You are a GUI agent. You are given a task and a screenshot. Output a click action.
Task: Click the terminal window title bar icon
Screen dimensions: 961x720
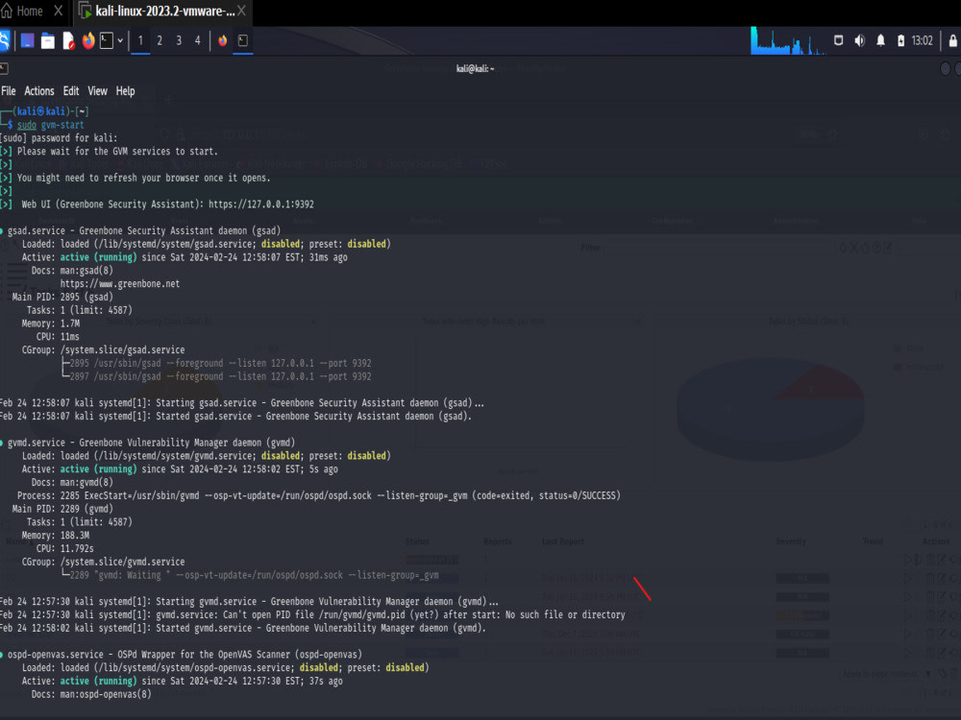pos(4,68)
